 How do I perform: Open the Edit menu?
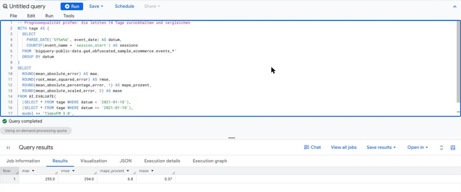[31, 16]
